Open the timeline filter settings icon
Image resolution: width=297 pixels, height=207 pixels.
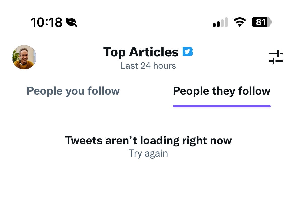(x=276, y=57)
